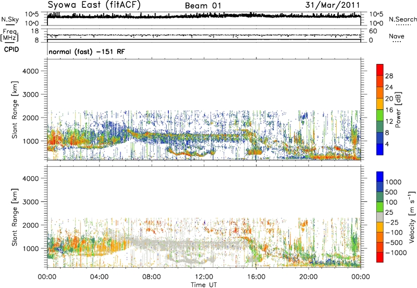Image resolution: width=417 pixels, height=288 pixels.
Task: Click the dotted trace in the frequency panel
Action: [x=204, y=35]
